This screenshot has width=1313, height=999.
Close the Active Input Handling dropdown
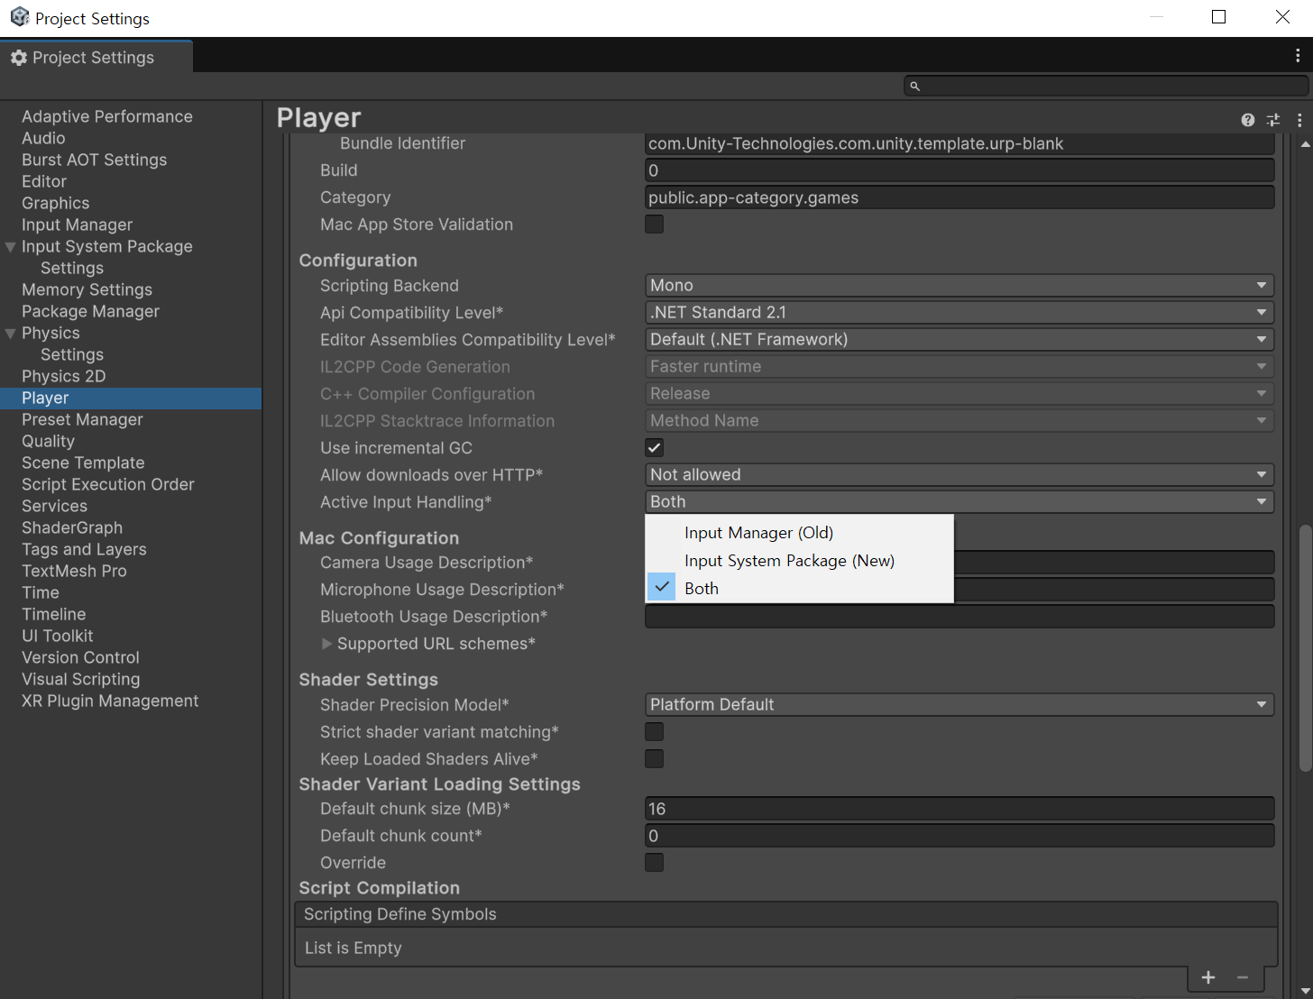click(x=959, y=501)
